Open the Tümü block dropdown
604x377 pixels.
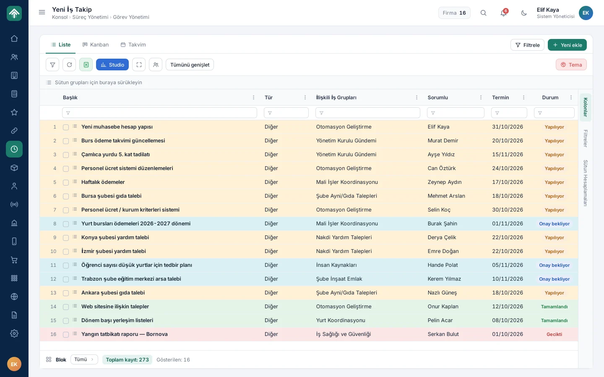(84, 359)
